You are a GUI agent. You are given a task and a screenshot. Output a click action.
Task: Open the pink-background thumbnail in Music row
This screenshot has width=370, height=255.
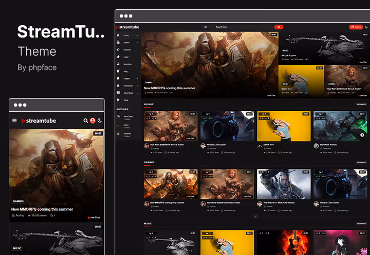[340, 243]
